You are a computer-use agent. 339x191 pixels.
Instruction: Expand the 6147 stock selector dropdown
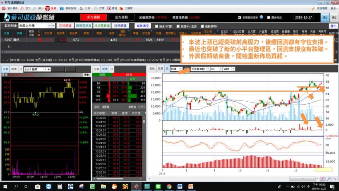(x=45, y=69)
